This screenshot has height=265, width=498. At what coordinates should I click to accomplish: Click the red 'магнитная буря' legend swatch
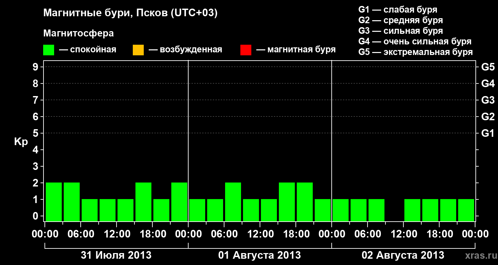tap(246, 50)
